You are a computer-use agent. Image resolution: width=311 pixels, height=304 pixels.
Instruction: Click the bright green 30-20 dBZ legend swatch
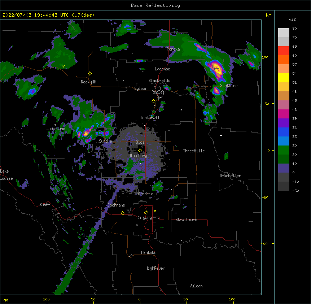(284, 150)
